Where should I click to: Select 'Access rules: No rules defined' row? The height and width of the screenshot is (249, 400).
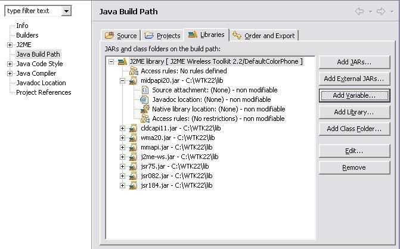[x=184, y=71]
